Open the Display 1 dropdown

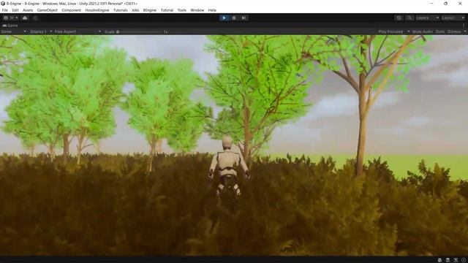(x=41, y=31)
